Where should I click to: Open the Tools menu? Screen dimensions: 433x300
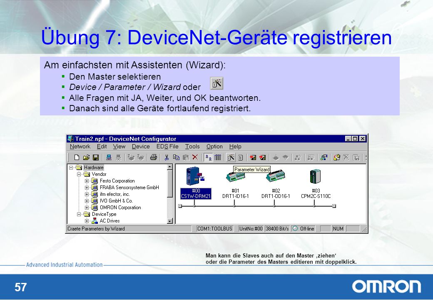pyautogui.click(x=192, y=146)
